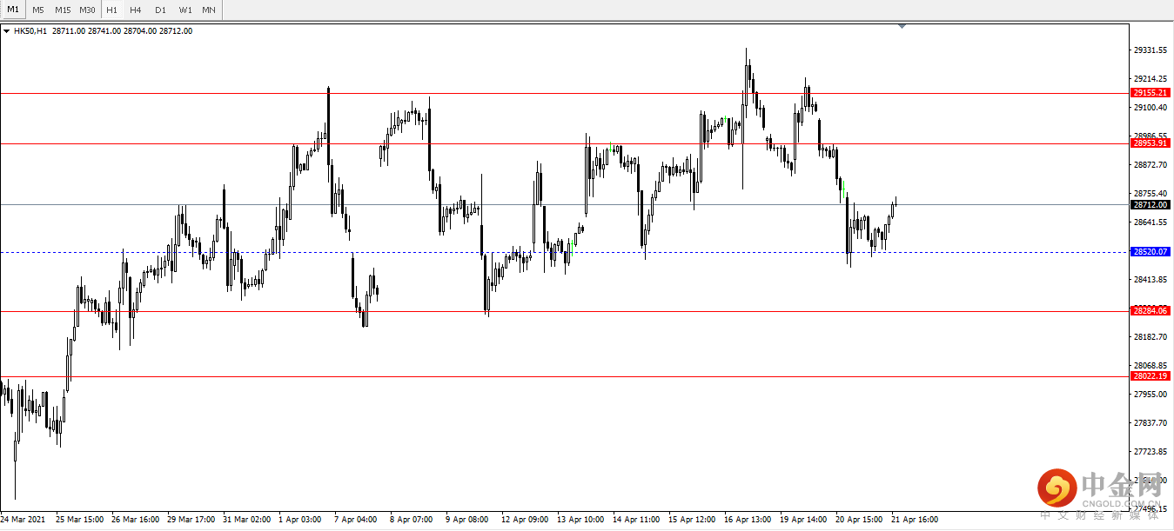This screenshot has height=531, width=1174.
Task: Expand the triangle beside HK50,H1 title
Action: (7, 31)
